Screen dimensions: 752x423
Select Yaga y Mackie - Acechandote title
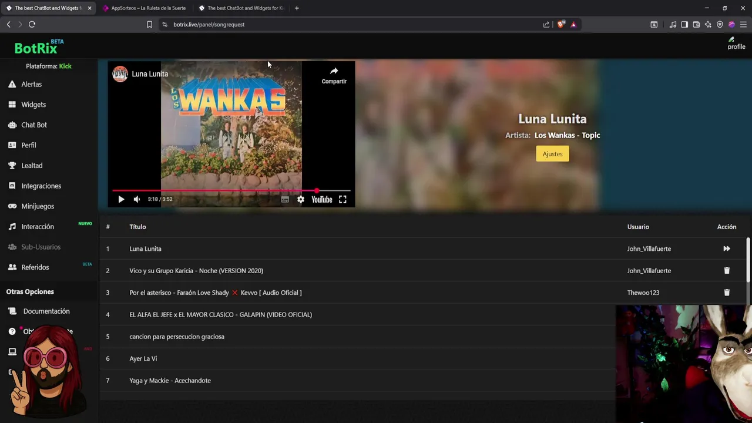170,381
